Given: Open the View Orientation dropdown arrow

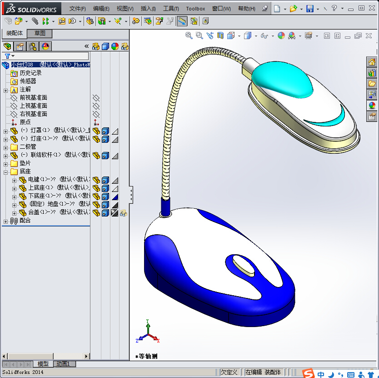Looking at the screenshot, I should (239, 36).
